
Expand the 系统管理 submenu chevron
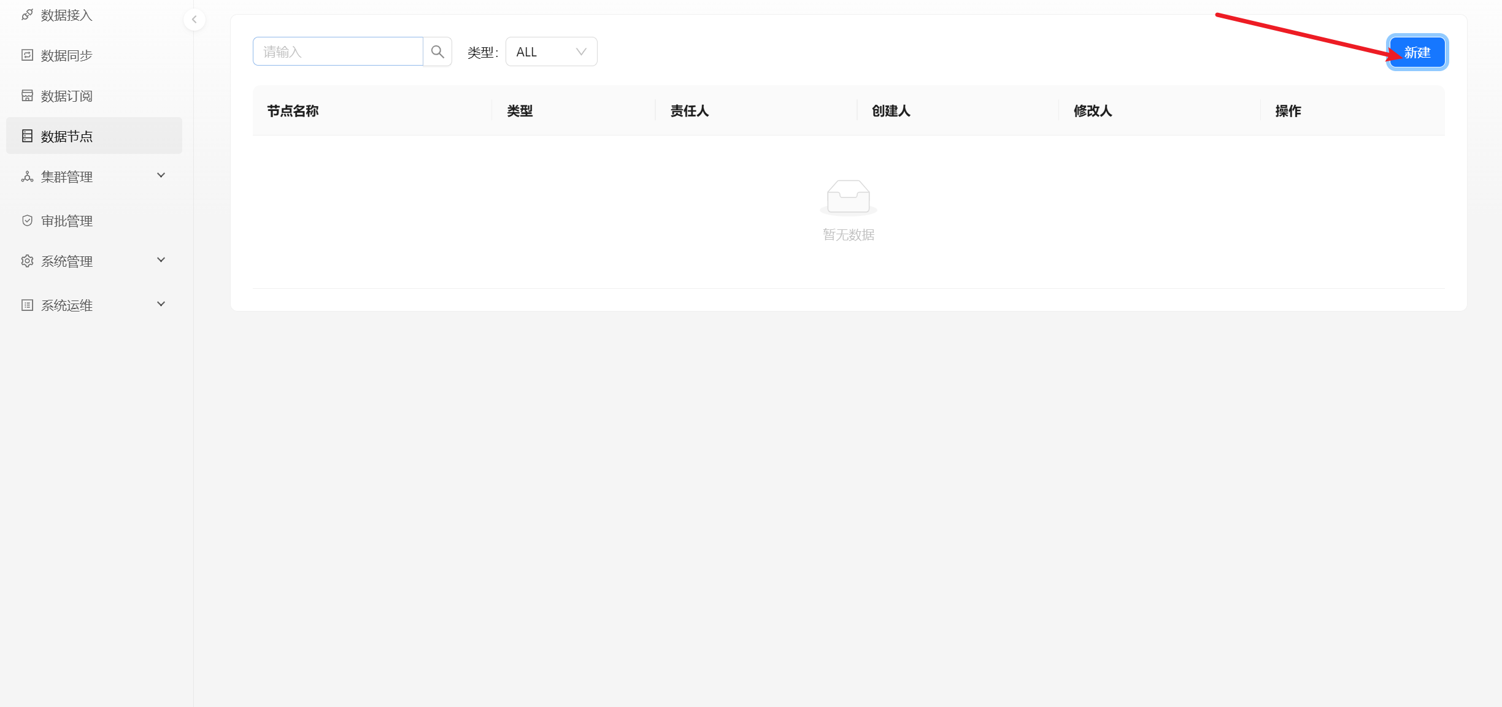pyautogui.click(x=161, y=260)
